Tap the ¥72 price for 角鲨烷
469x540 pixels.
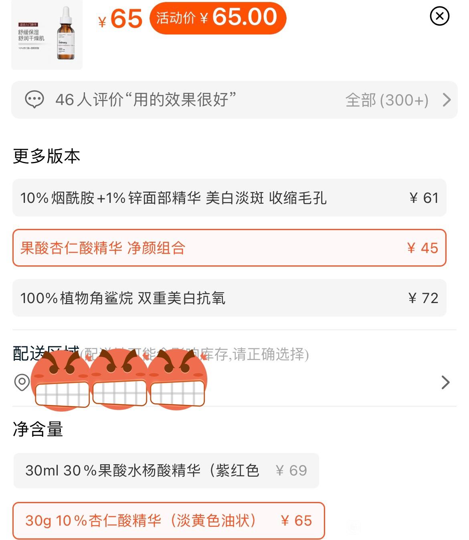point(423,298)
